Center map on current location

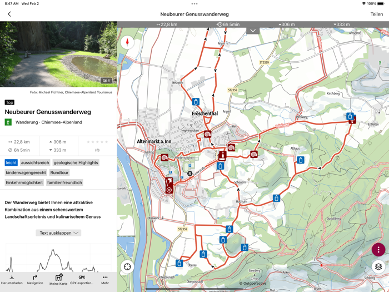127,266
